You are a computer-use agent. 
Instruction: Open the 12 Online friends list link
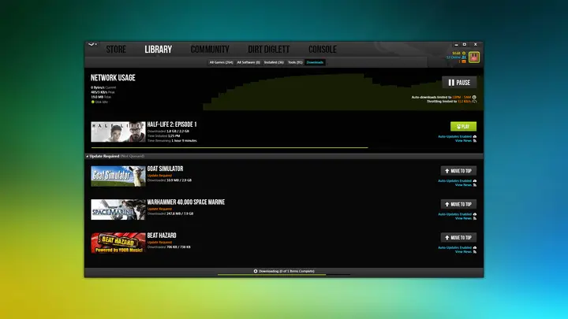click(x=453, y=57)
